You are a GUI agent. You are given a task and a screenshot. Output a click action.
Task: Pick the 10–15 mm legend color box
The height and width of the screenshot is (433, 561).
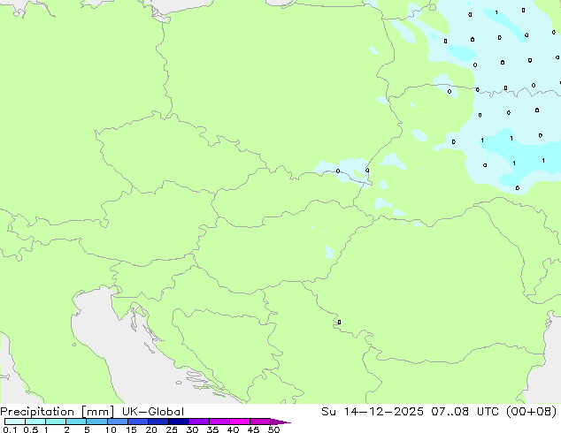point(117,422)
